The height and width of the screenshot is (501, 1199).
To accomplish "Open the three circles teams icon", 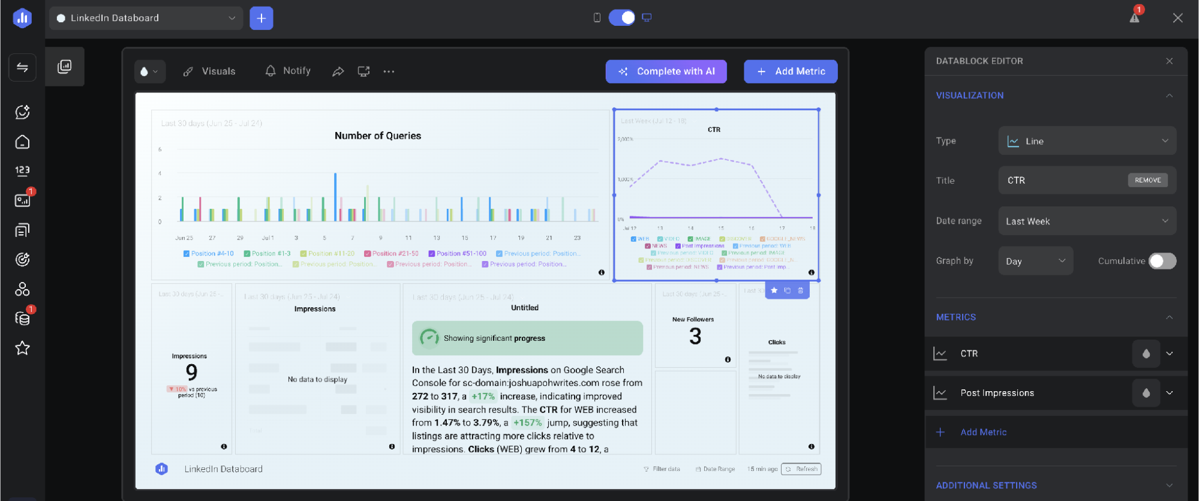I will point(22,289).
